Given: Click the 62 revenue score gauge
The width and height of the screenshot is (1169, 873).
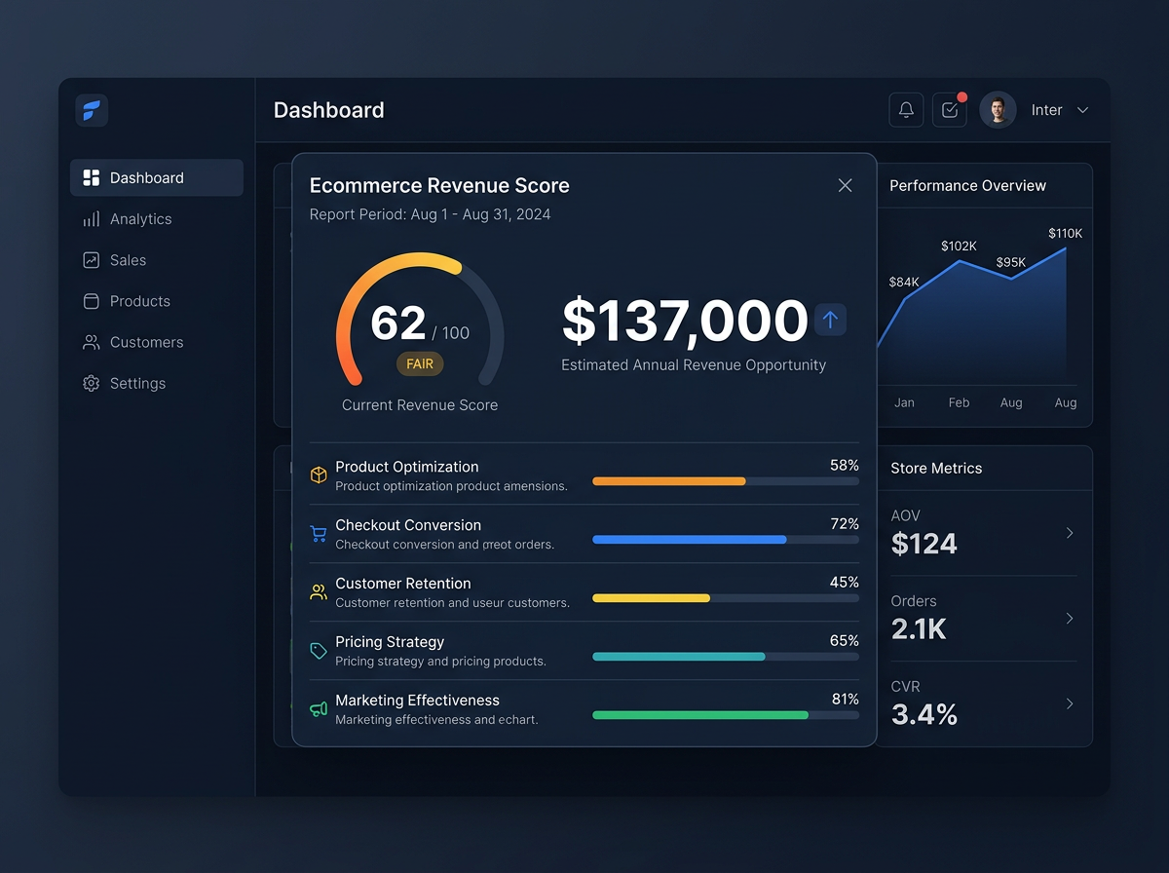Looking at the screenshot, I should coord(420,322).
